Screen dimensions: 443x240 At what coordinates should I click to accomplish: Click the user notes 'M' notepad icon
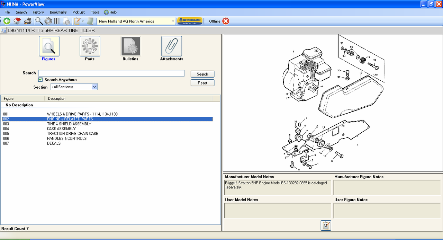tap(326, 225)
